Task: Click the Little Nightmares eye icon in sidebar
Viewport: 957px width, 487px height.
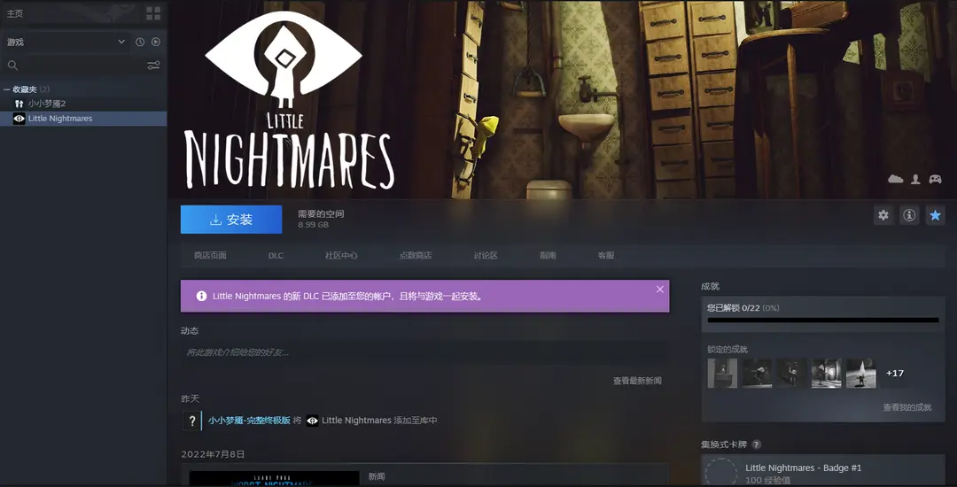Action: tap(19, 119)
